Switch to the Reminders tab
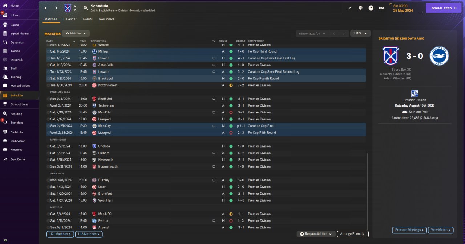465x244 pixels. pyautogui.click(x=106, y=19)
